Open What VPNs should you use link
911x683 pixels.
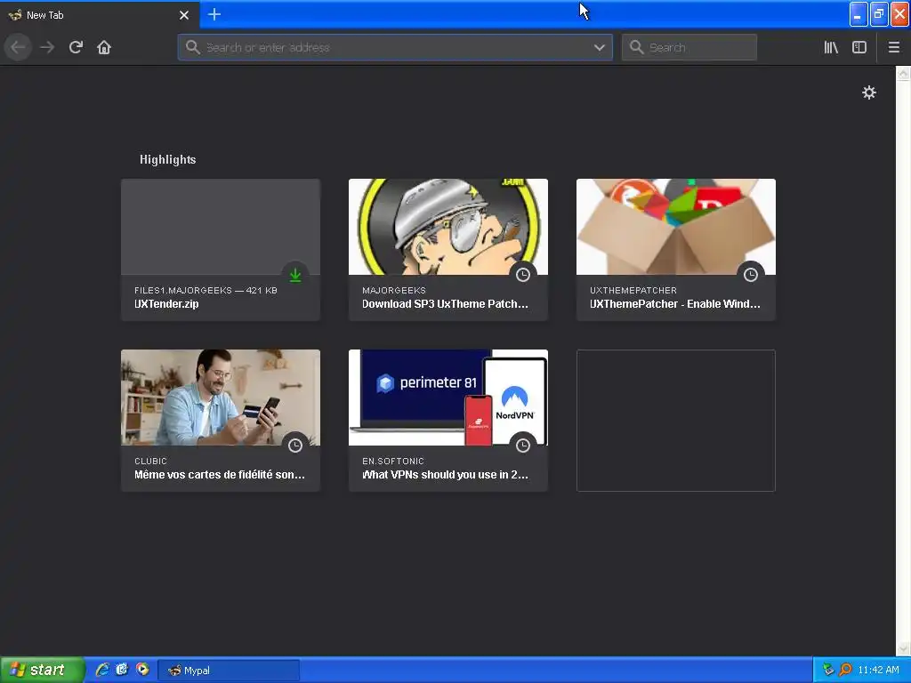point(445,475)
